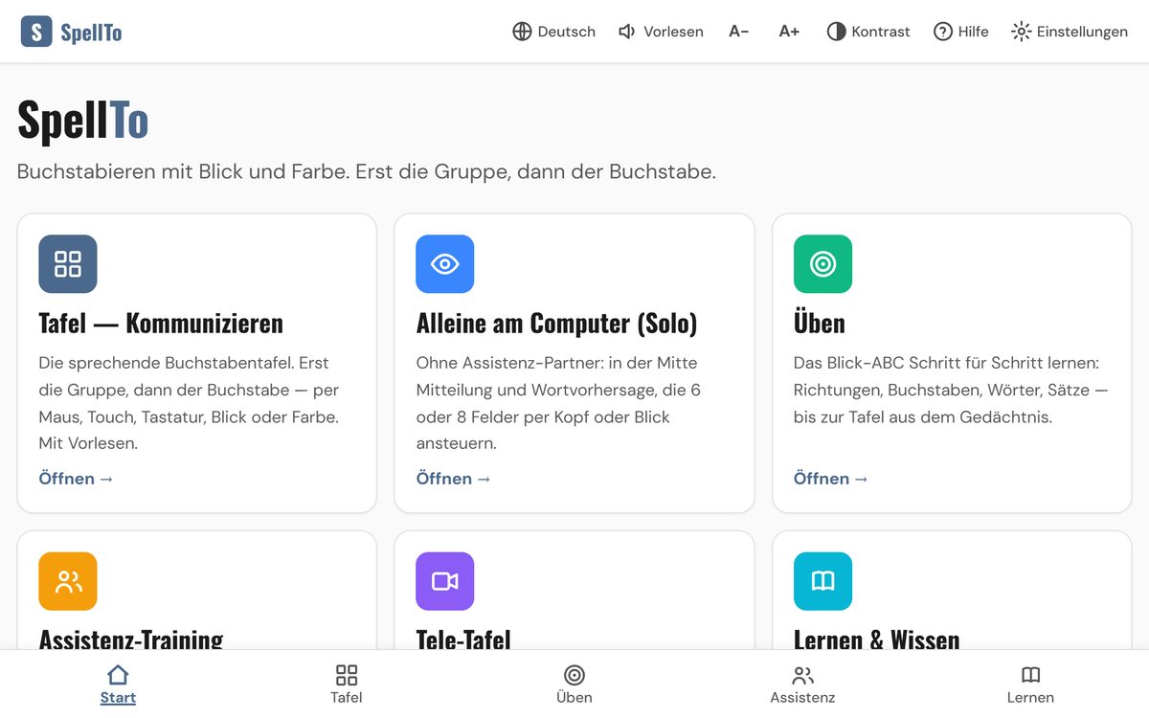Select the Lernen & Wissen card heading
1149x718 pixels.
coord(877,639)
